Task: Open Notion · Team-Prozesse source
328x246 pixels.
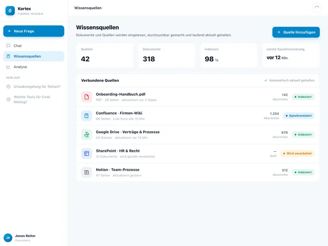Action: point(117,170)
